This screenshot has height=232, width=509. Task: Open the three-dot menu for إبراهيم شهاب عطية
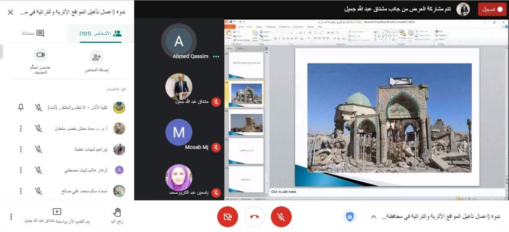coord(20,150)
